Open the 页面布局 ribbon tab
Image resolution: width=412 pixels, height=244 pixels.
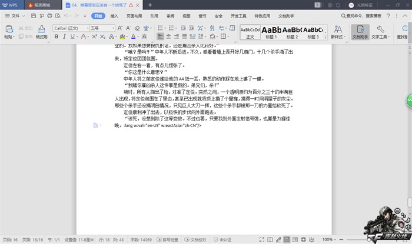pos(133,16)
